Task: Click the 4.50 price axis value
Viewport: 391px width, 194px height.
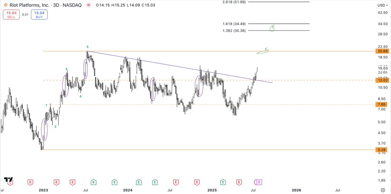Action: 382,133
